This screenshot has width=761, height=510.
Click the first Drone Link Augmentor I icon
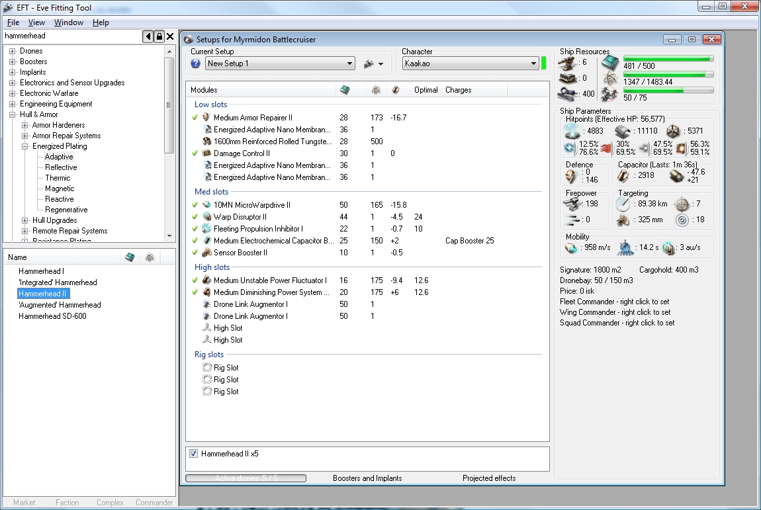(206, 304)
